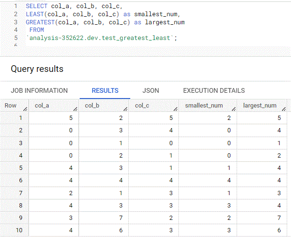Click the smallest_num column resize handle
This screenshot has width=291, height=238.
[233, 109]
